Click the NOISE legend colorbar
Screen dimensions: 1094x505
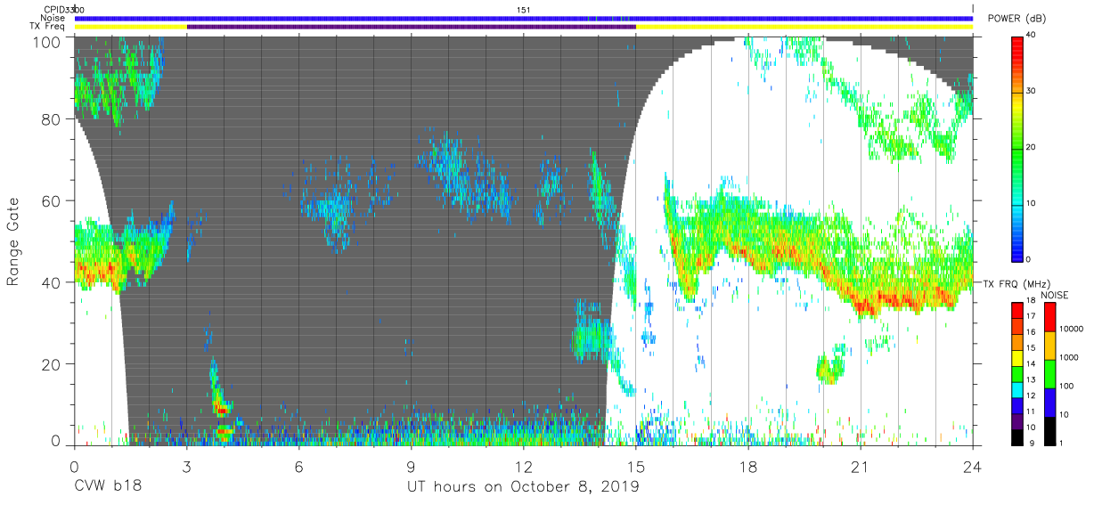pos(1050,373)
